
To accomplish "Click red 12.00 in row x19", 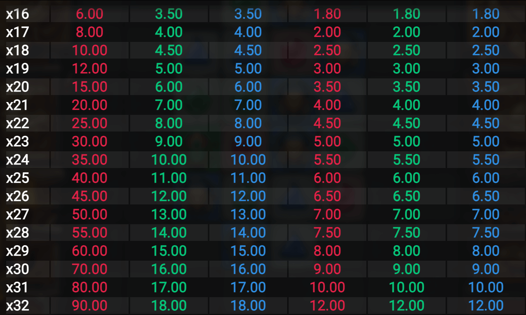I will click(90, 69).
